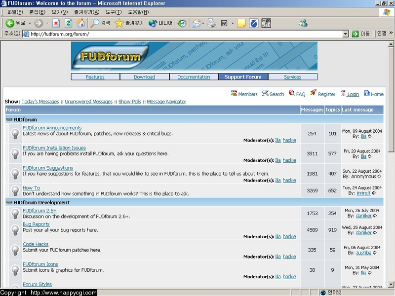The image size is (395, 296).
Task: Click the scrollbar down arrow
Action: click(x=391, y=285)
